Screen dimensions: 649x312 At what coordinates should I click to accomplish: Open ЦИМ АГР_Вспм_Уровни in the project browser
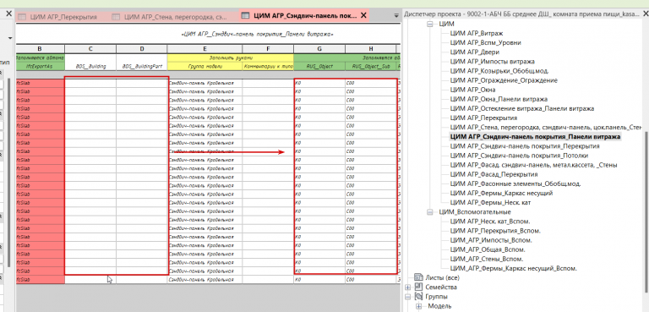[x=485, y=42]
